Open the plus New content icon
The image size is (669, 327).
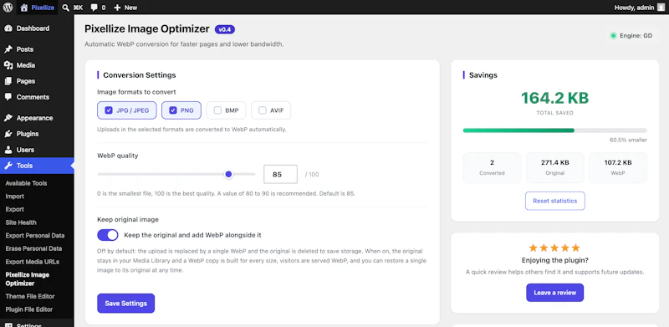pyautogui.click(x=117, y=8)
